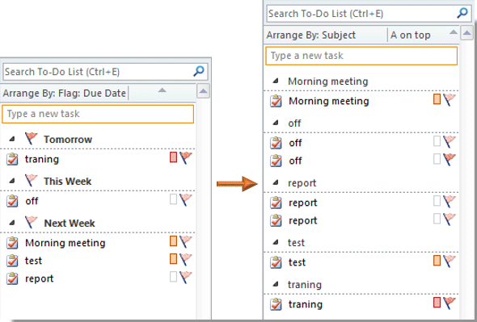Collapse the off subject group

tap(276, 123)
